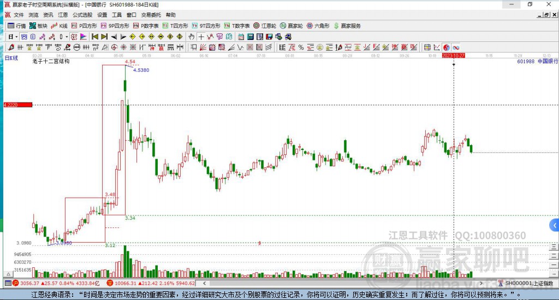Open the 浏览 menu
559x300 pixels.
click(33, 15)
